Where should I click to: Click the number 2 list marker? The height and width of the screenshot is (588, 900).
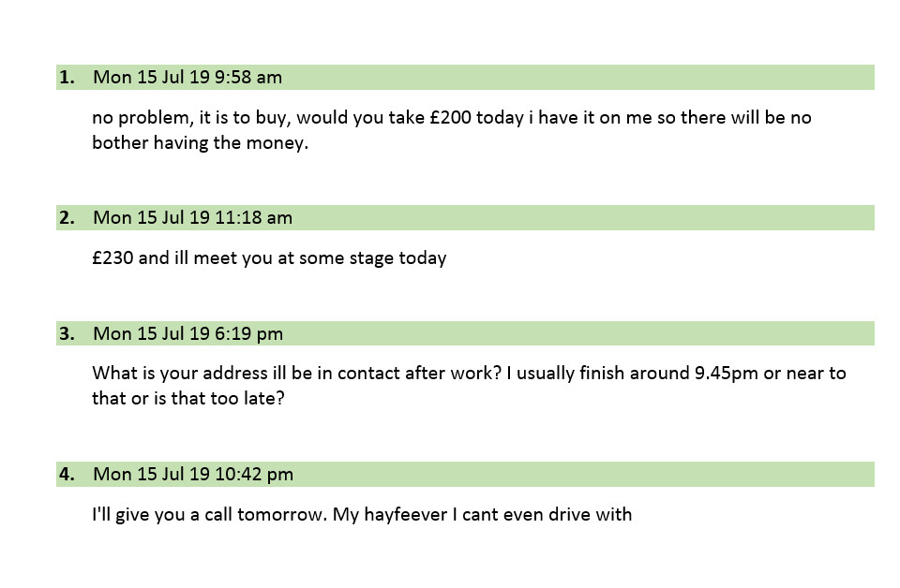click(67, 218)
